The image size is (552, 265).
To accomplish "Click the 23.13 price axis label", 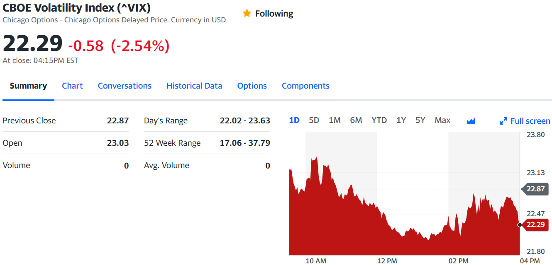I will coord(535,173).
